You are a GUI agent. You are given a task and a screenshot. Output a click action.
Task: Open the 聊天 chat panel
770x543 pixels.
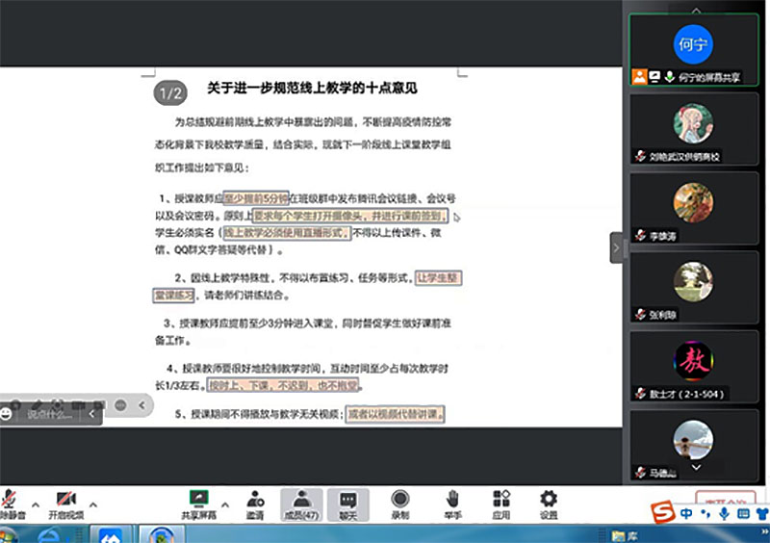coord(347,503)
